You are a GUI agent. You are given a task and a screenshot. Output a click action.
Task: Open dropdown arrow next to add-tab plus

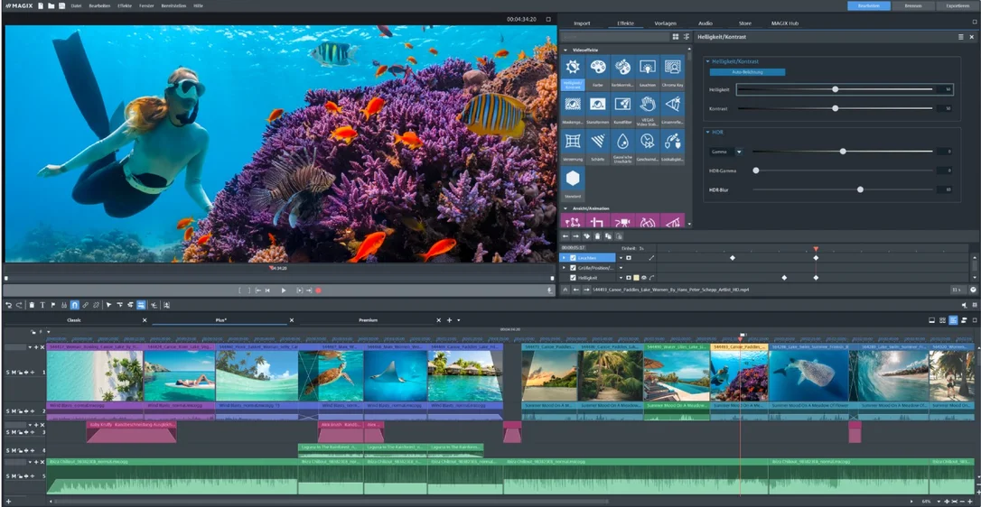point(458,320)
